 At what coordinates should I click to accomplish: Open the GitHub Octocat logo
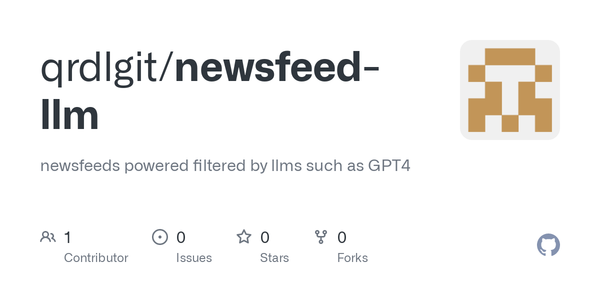tap(548, 245)
